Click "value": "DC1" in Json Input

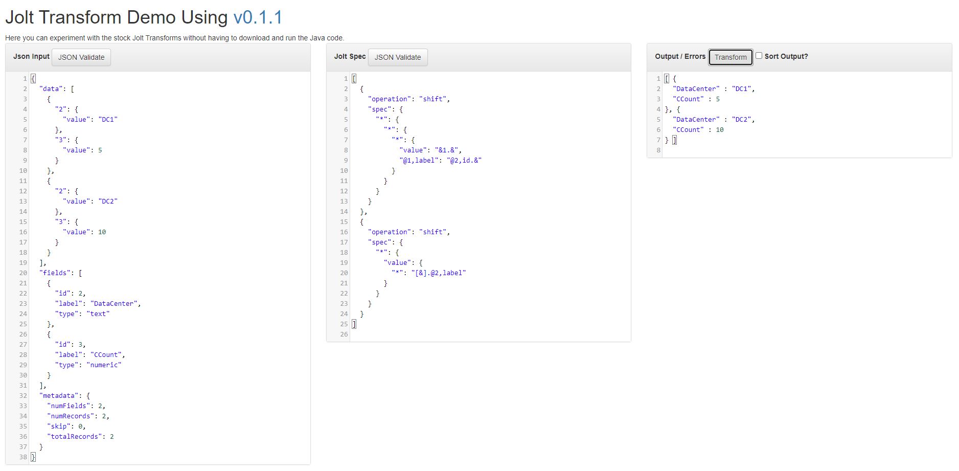click(x=90, y=119)
